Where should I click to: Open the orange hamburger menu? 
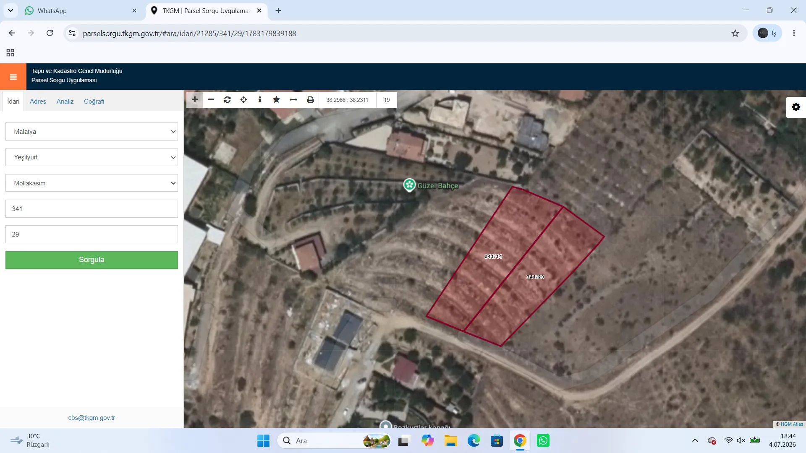point(13,77)
